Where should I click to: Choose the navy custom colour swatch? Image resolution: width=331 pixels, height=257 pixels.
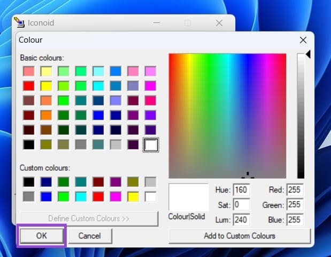click(46, 182)
